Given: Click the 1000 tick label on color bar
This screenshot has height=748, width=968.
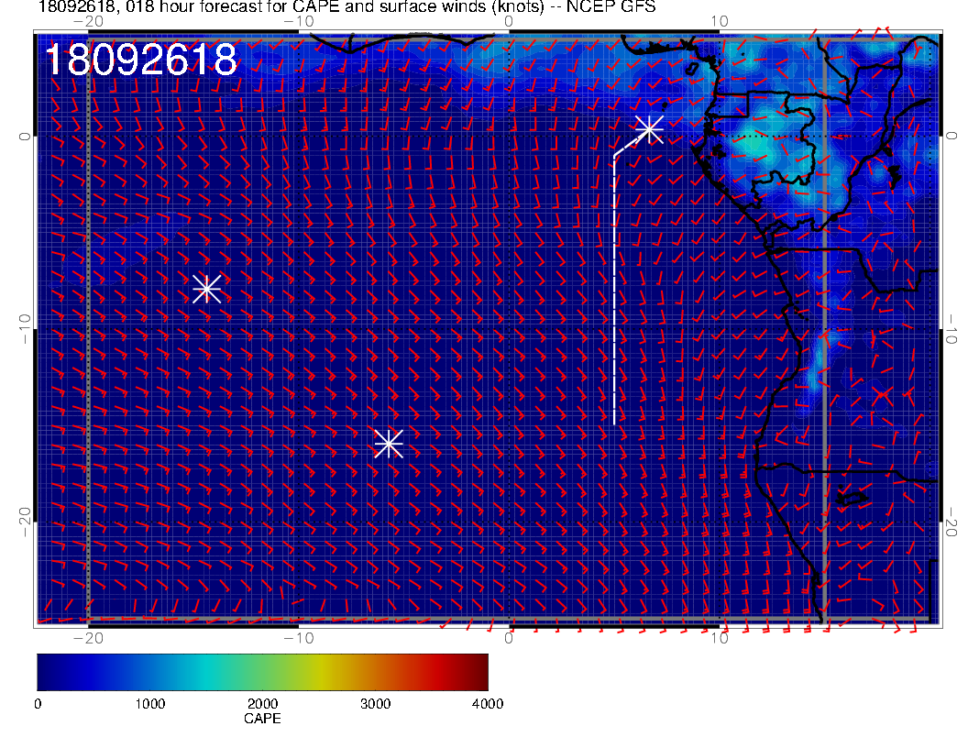Looking at the screenshot, I should 150,704.
